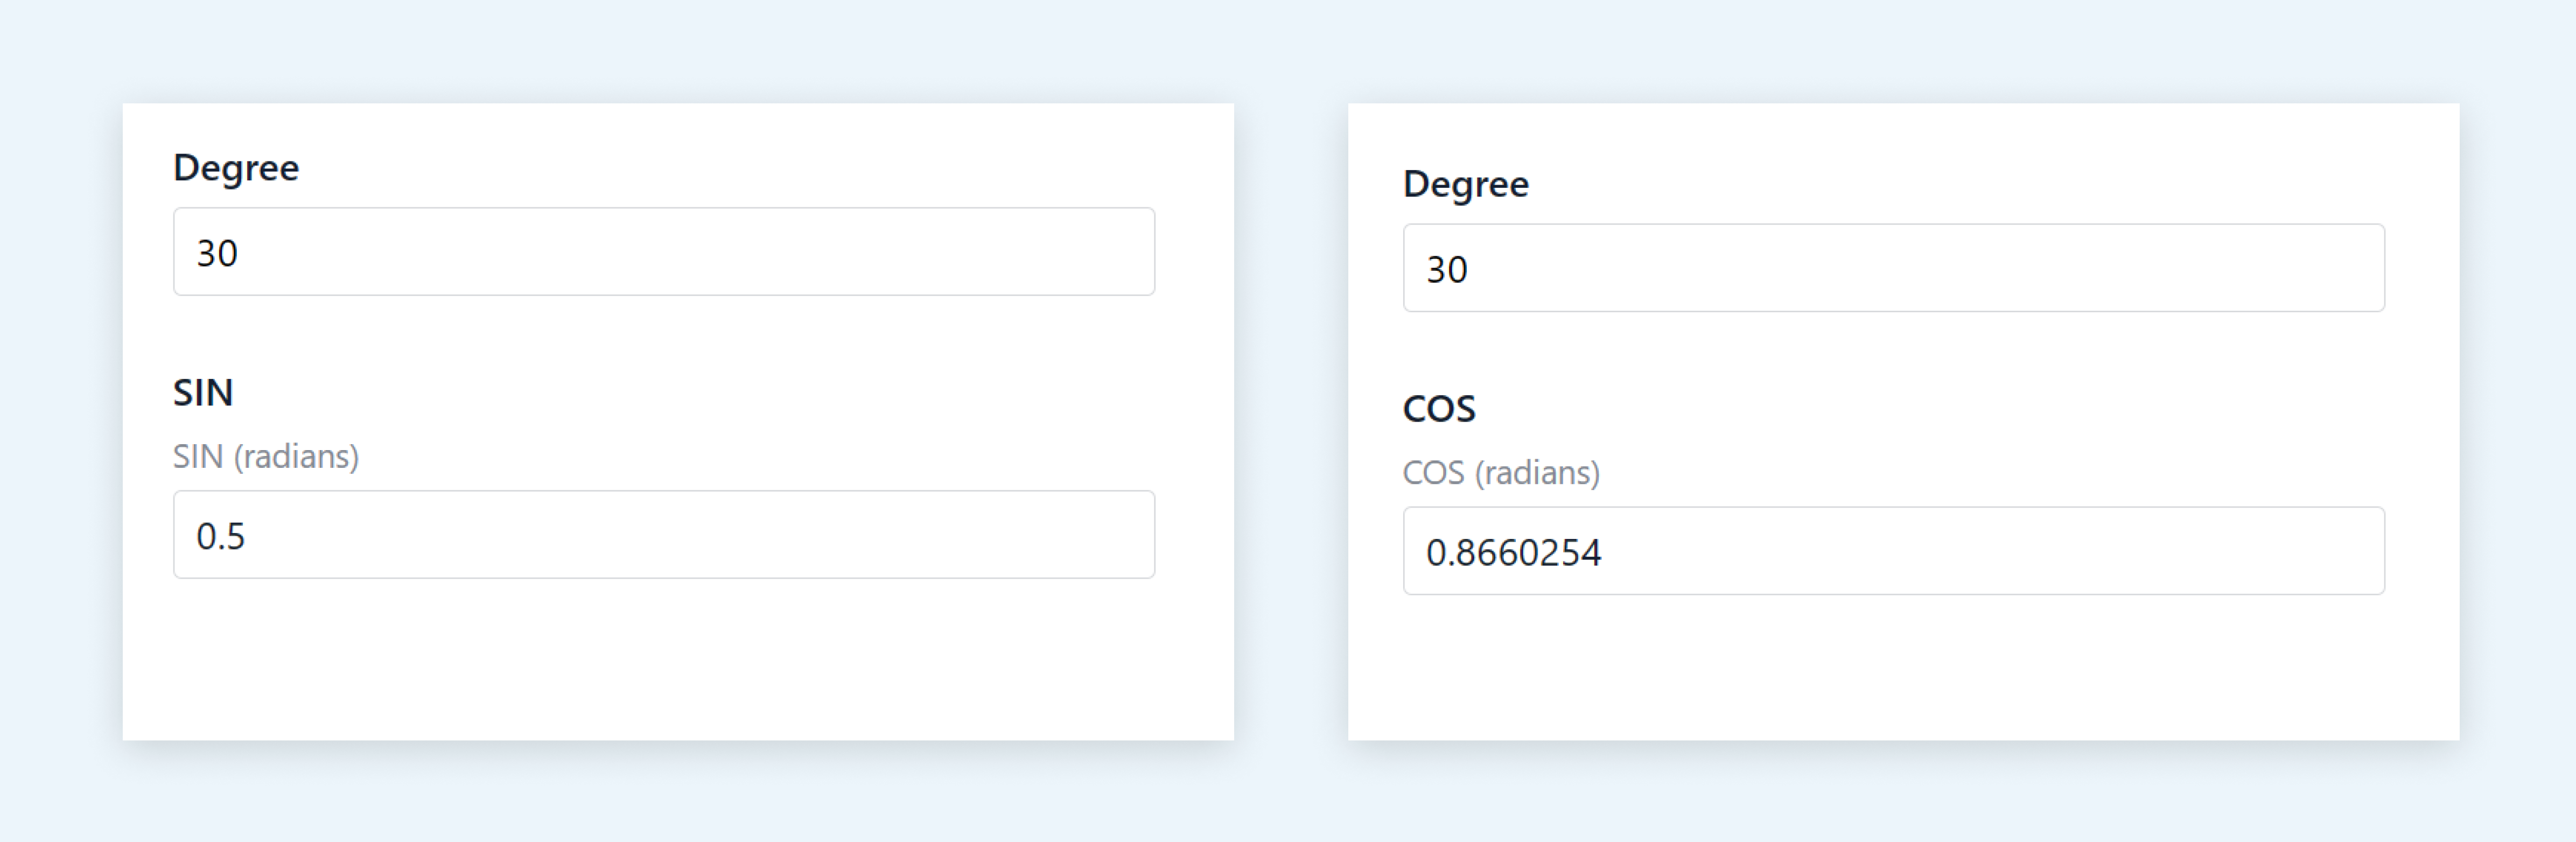This screenshot has width=2576, height=842.
Task: Select the SIN (radians) result field
Action: click(664, 535)
